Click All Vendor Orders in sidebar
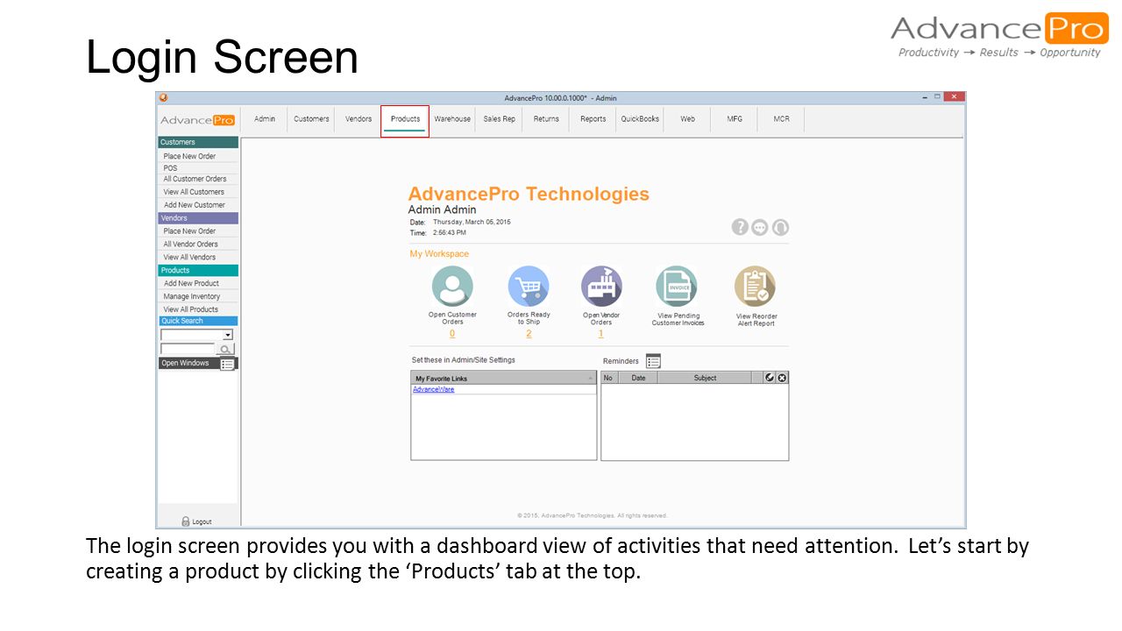Image resolution: width=1122 pixels, height=631 pixels. pyautogui.click(x=198, y=245)
